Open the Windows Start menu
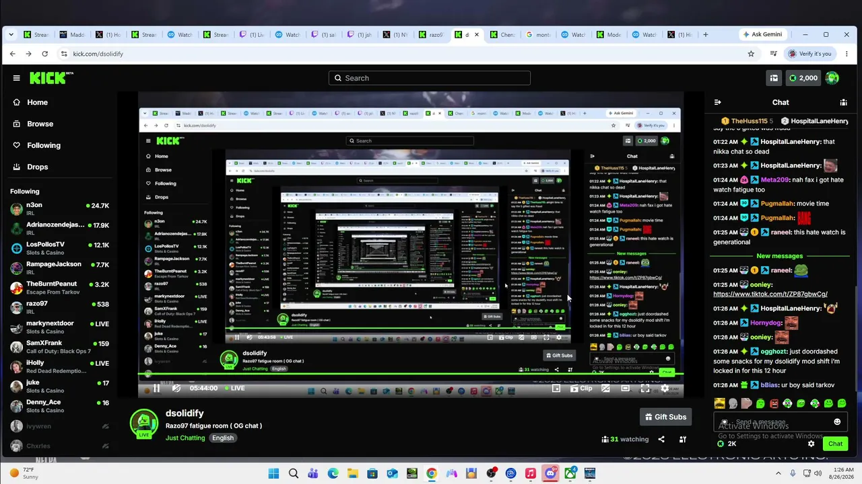862x484 pixels. [273, 473]
